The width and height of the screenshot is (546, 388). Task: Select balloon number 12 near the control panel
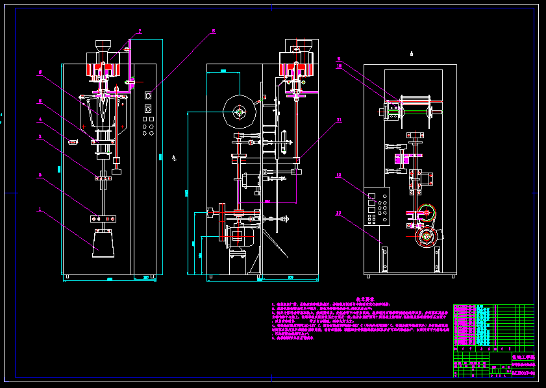click(x=339, y=175)
